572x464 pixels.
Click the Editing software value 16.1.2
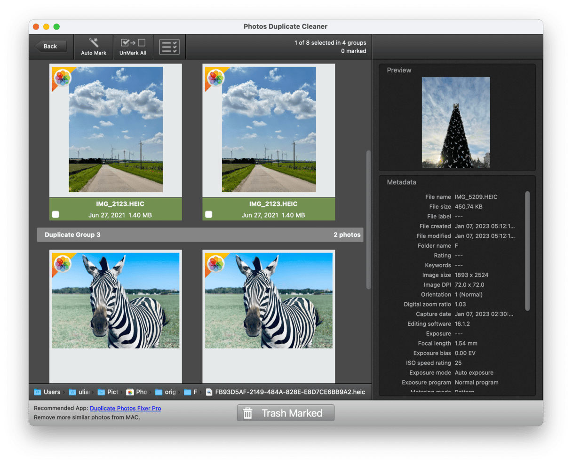(x=462, y=324)
